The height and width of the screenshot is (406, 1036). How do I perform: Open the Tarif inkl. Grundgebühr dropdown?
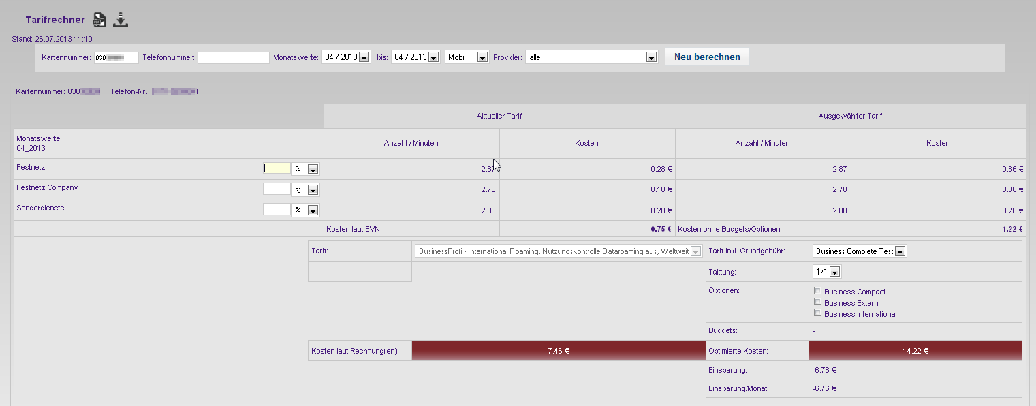click(x=900, y=252)
